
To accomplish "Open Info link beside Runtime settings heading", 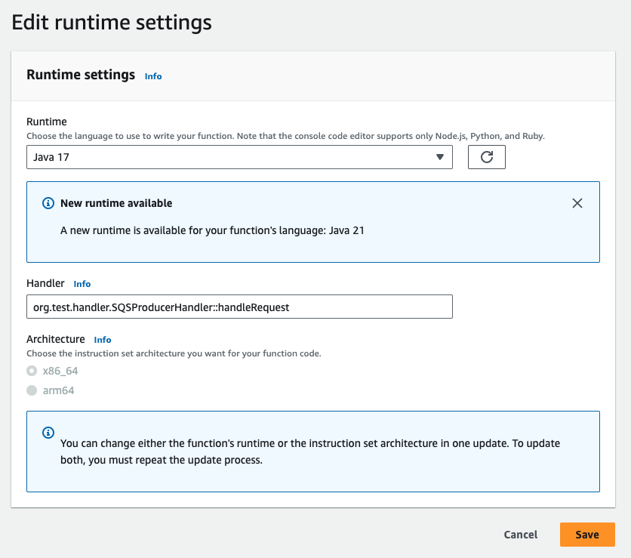I will (153, 76).
